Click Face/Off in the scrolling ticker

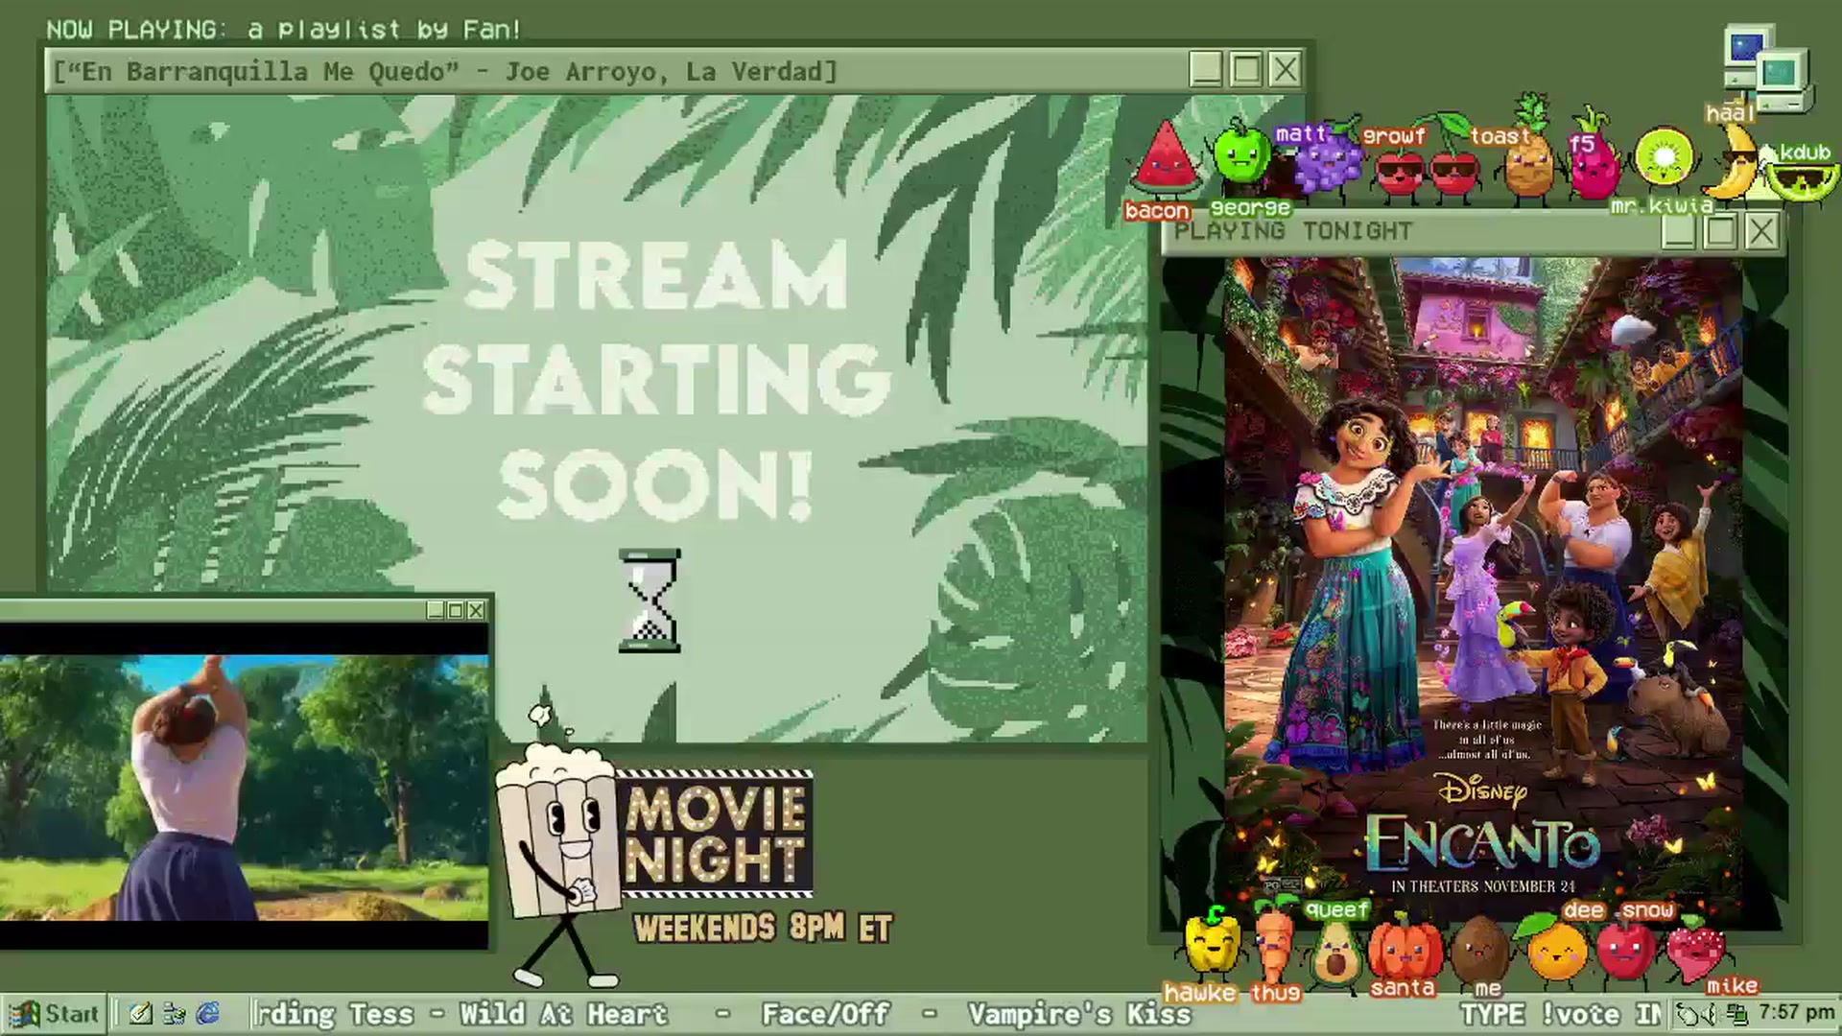825,1014
